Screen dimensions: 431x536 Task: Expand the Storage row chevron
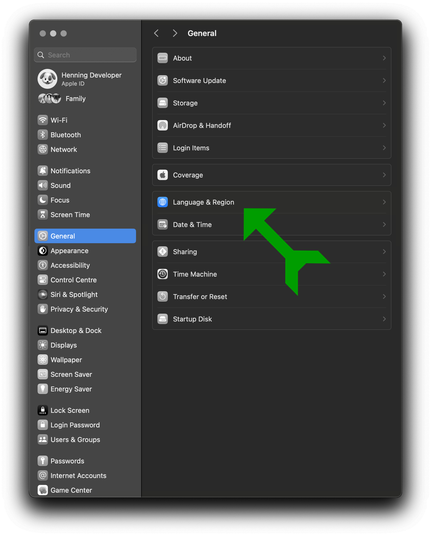coord(384,103)
